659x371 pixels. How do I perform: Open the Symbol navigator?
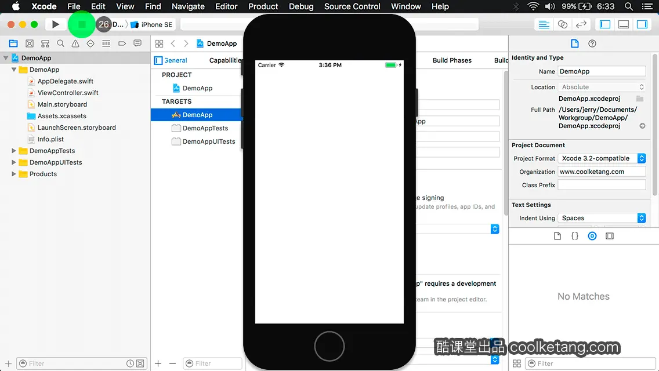click(x=45, y=43)
